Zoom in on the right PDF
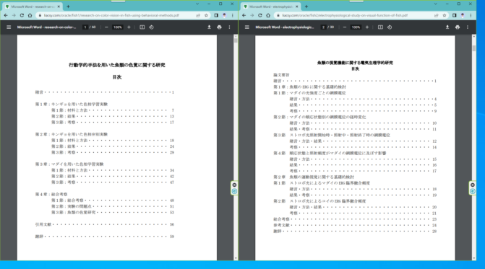Screen dimensions: 485x269 click(367, 27)
